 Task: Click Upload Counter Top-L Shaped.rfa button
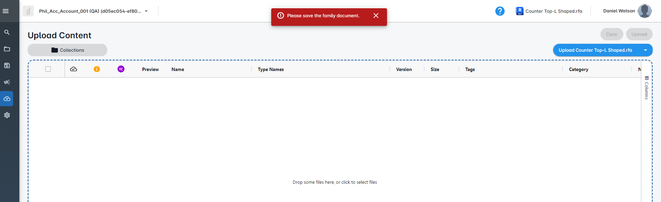(595, 50)
